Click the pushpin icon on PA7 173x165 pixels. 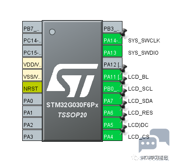pyautogui.click(x=123, y=93)
